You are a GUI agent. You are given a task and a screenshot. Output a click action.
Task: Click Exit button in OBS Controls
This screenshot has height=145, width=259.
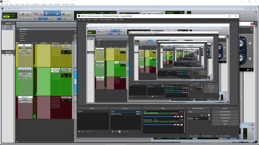[x=225, y=124]
